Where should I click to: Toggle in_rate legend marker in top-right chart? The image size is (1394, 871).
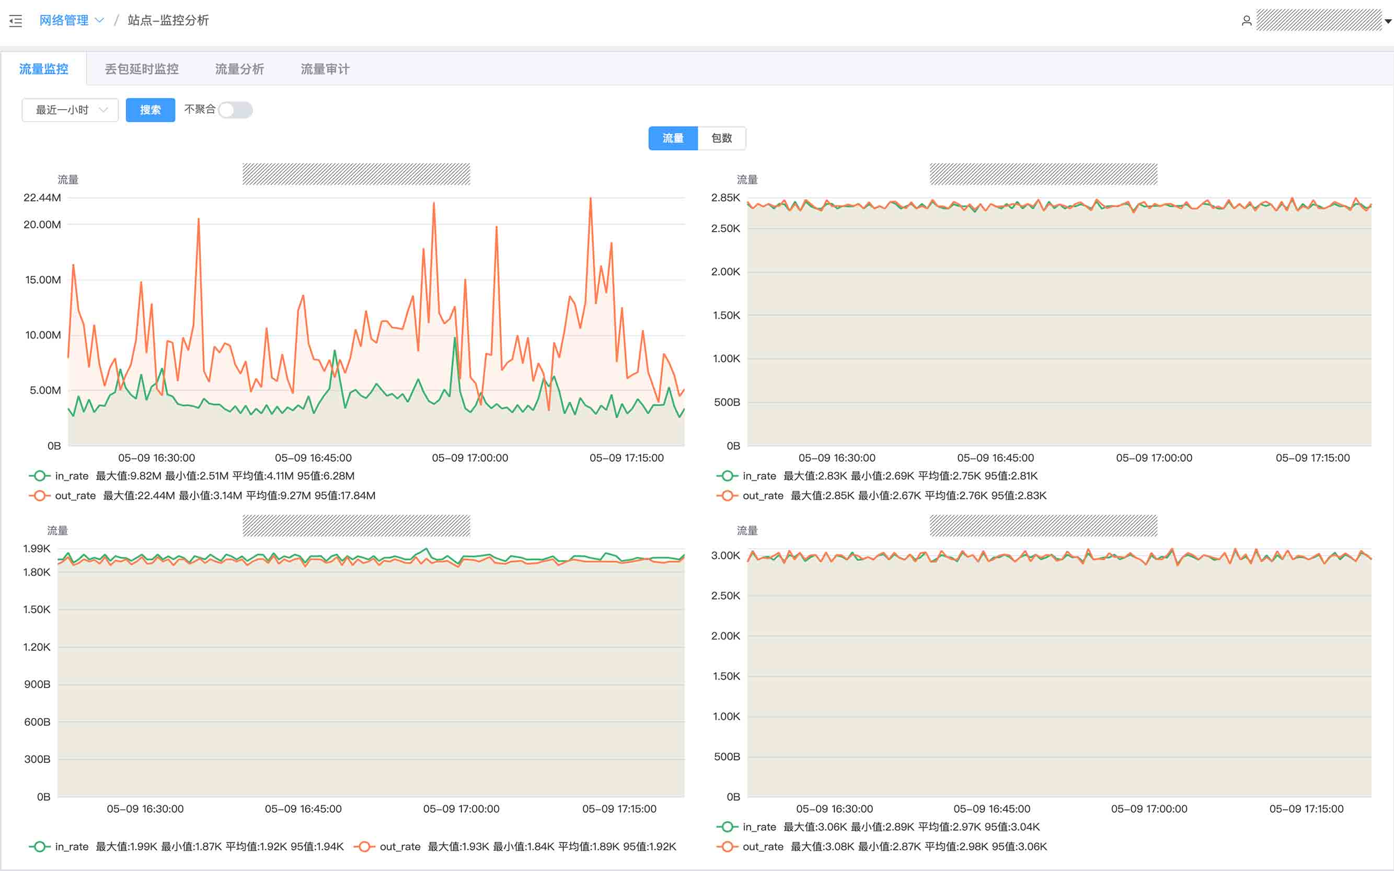(727, 476)
